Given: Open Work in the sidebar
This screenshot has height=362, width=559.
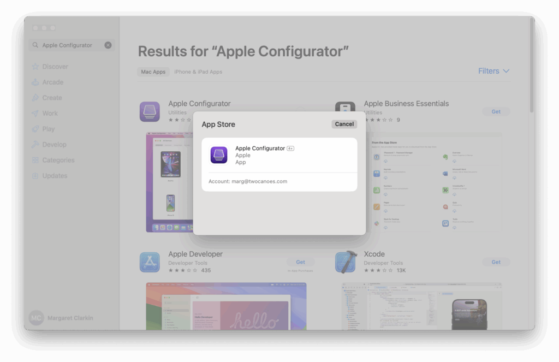Looking at the screenshot, I should tap(50, 113).
